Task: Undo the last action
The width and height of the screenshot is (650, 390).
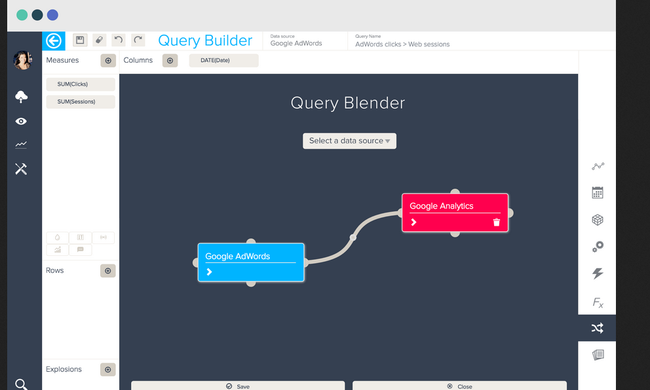Action: point(119,41)
